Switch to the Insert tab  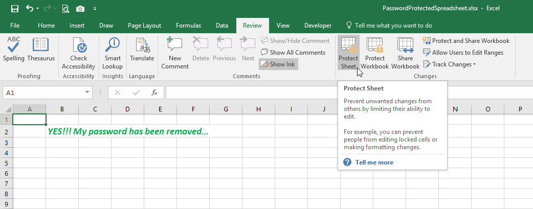(x=77, y=26)
